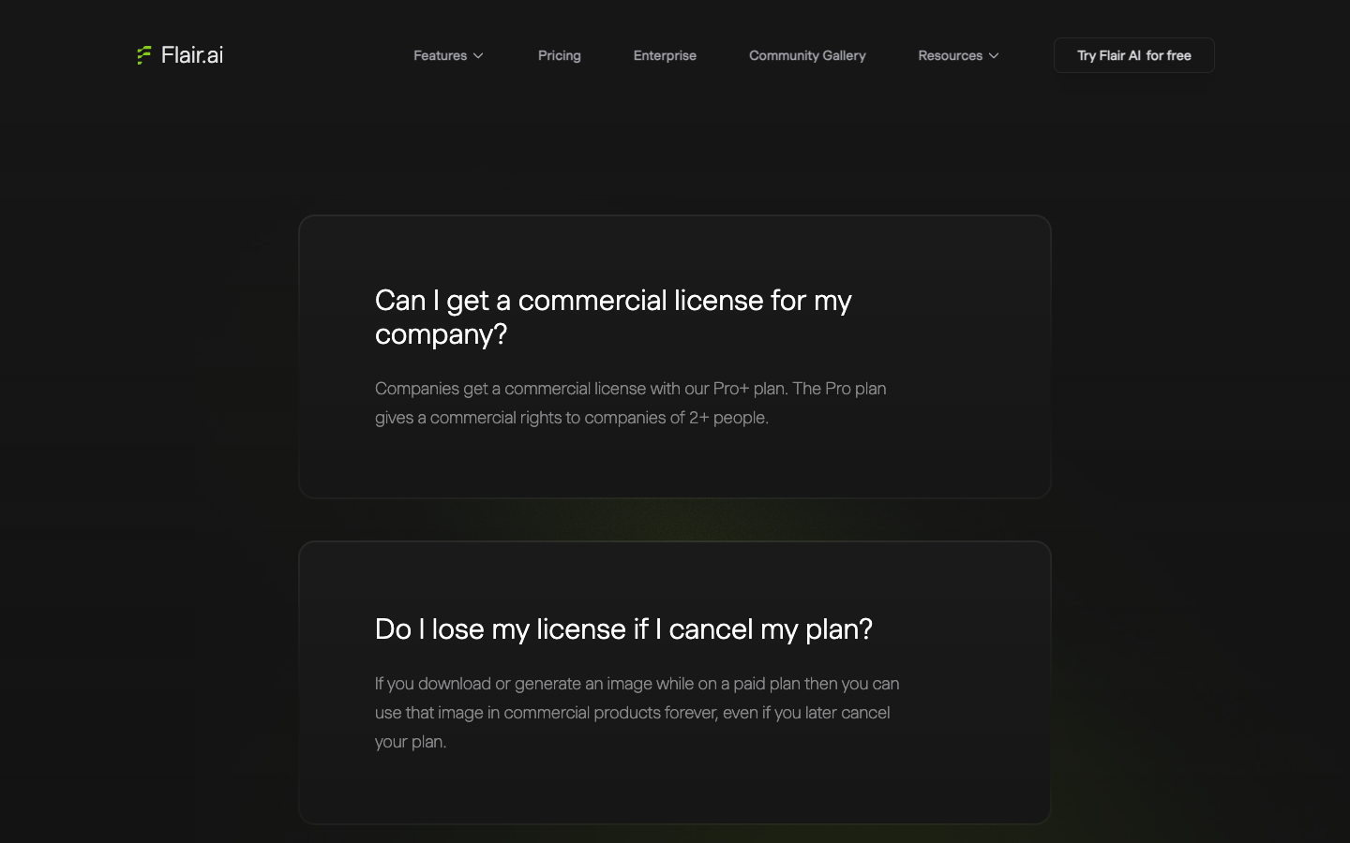Click the Pro+ plan answer paragraph
The image size is (1350, 843).
click(630, 403)
